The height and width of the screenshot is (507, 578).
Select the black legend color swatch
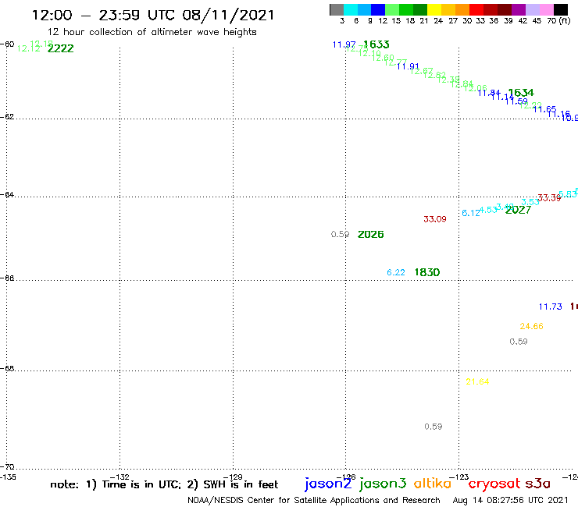tap(560, 9)
